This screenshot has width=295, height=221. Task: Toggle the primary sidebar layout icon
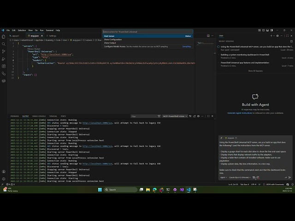tap(263, 30)
